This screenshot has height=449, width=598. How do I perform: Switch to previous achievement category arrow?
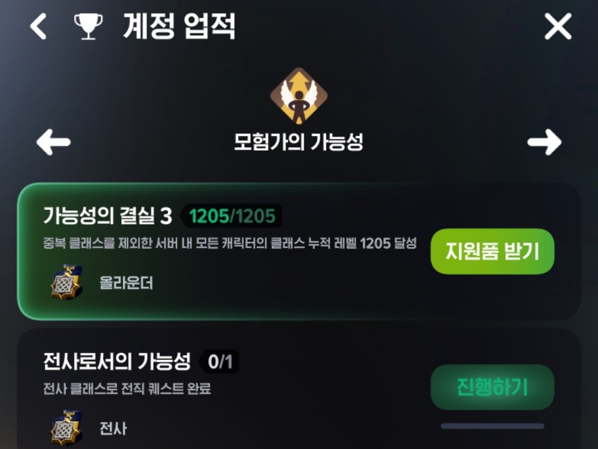(53, 142)
